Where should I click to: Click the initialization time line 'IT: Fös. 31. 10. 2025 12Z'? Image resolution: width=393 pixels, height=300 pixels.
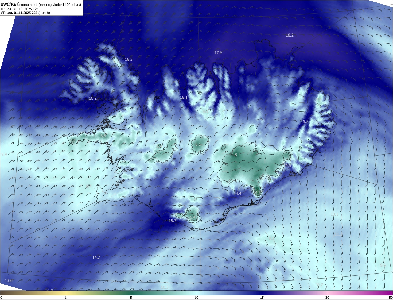(20, 9)
